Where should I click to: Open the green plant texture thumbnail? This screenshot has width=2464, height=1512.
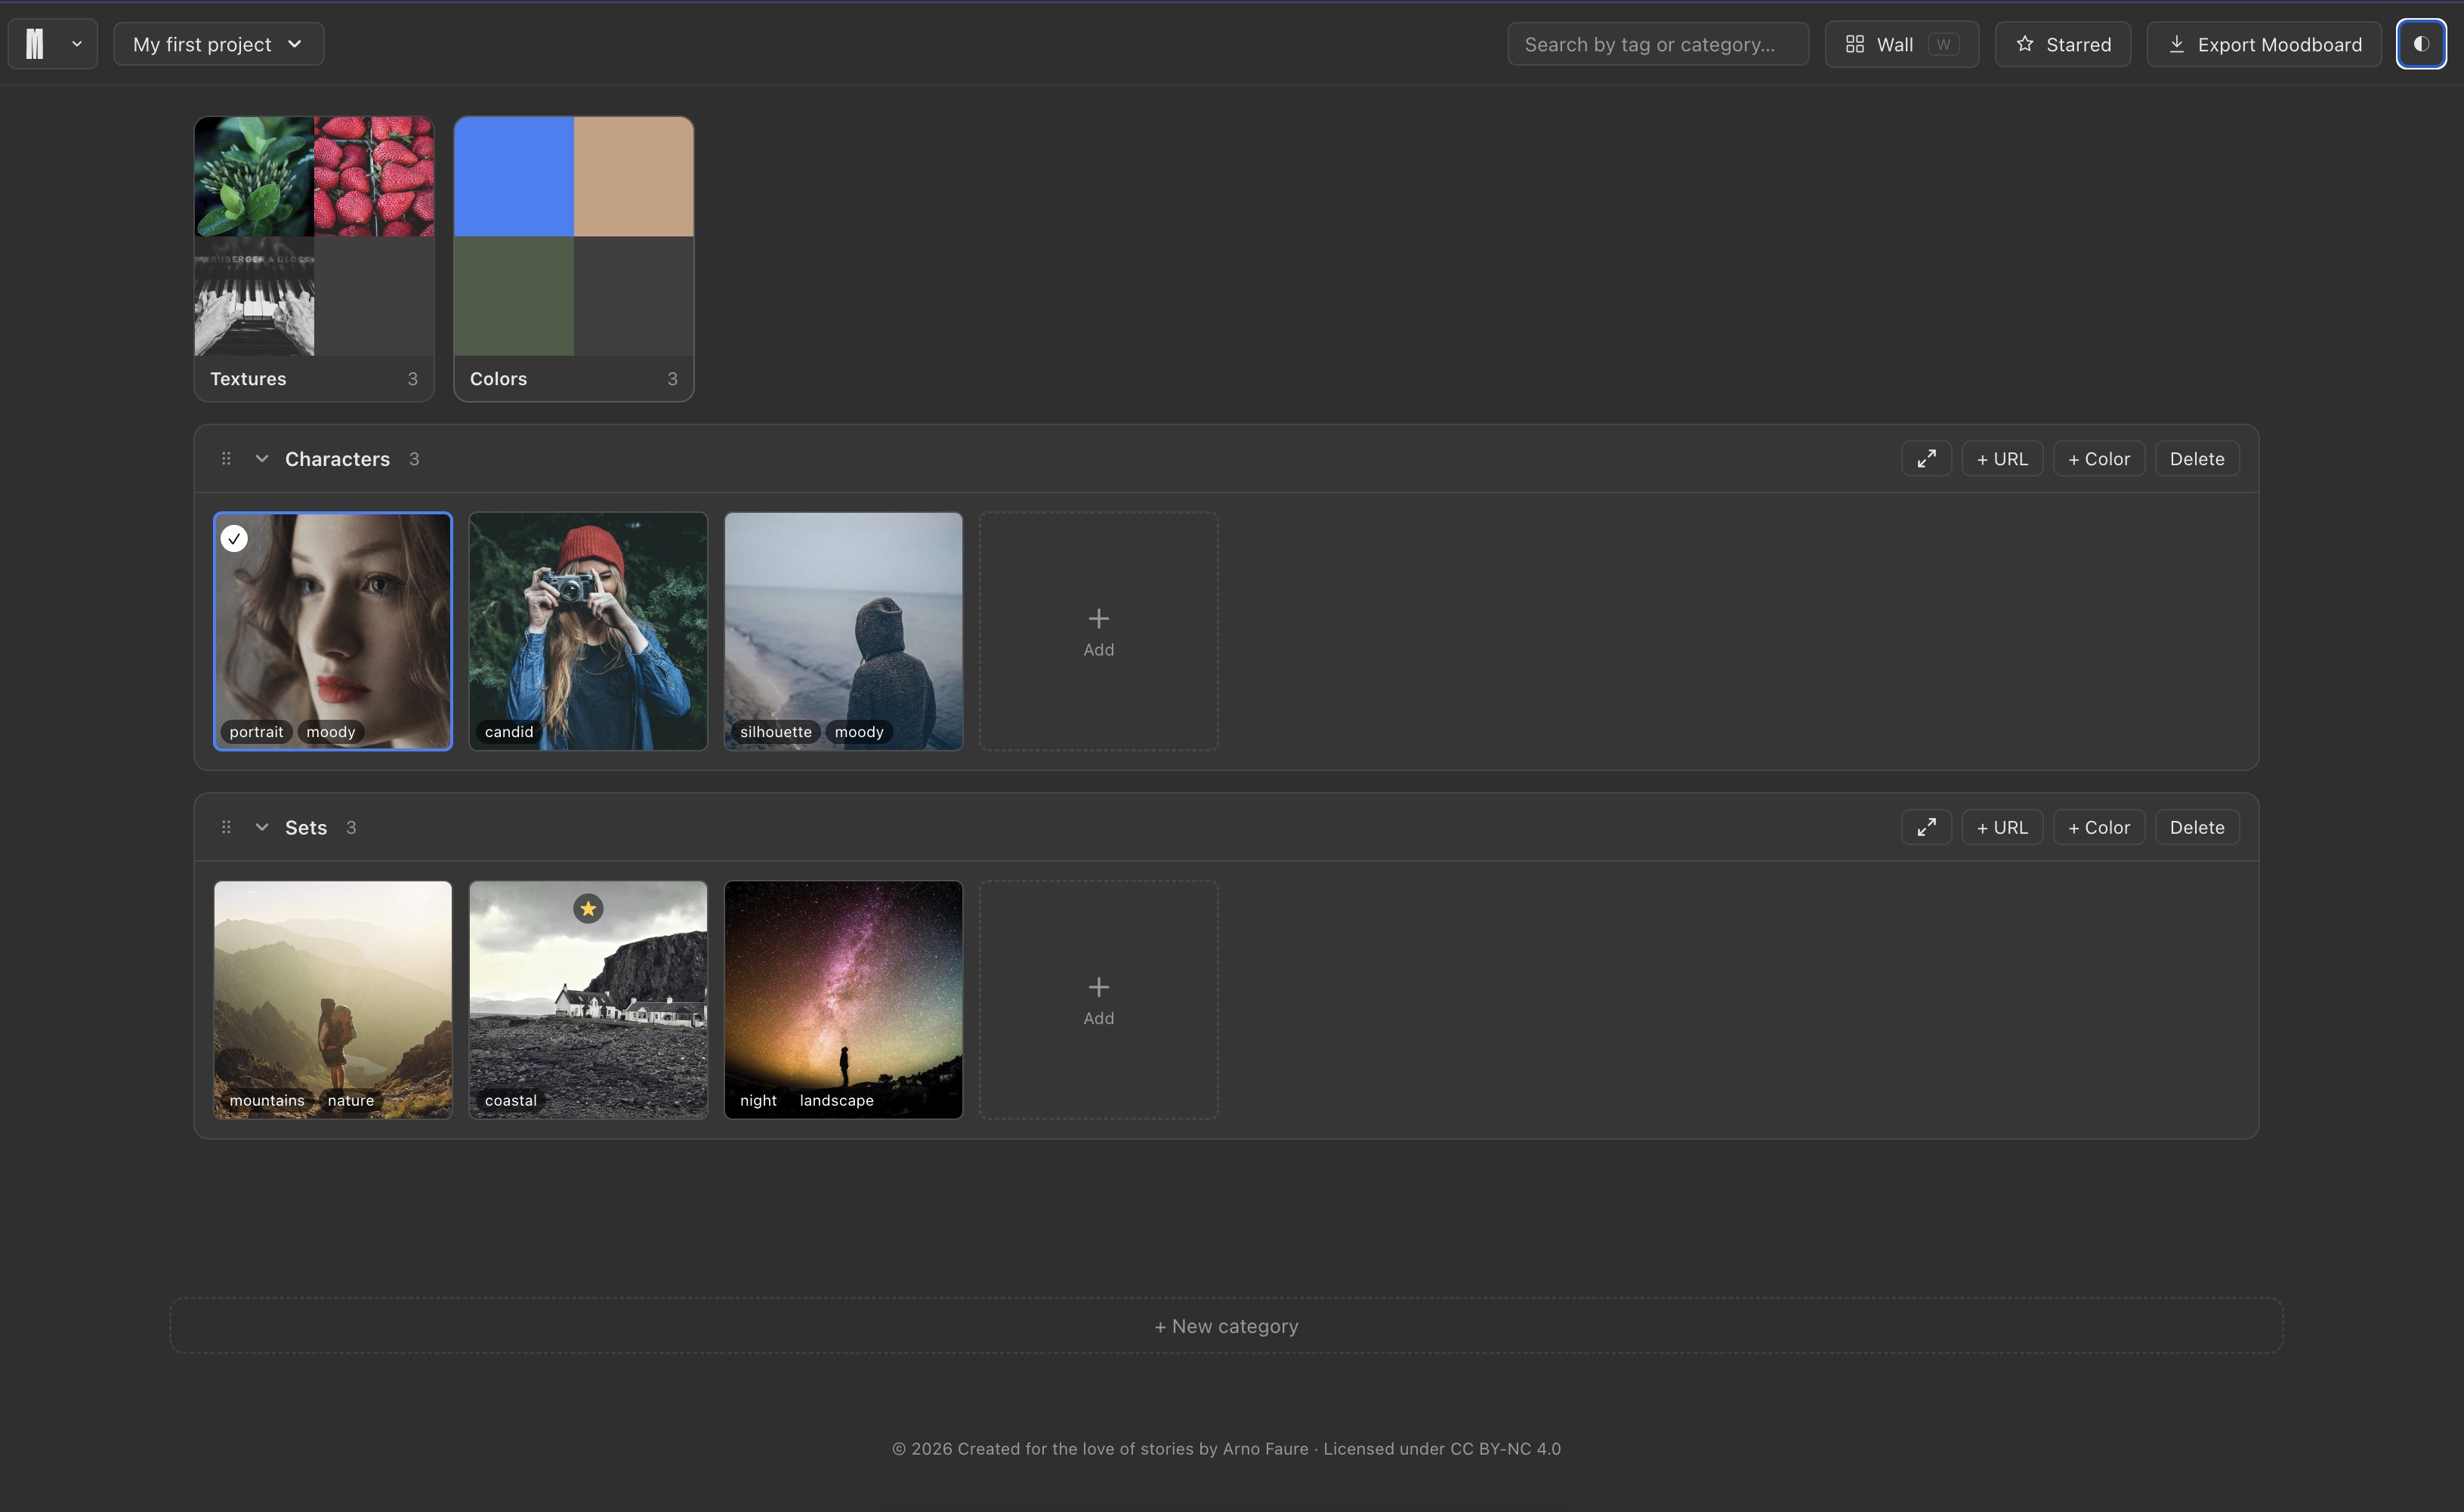point(254,177)
